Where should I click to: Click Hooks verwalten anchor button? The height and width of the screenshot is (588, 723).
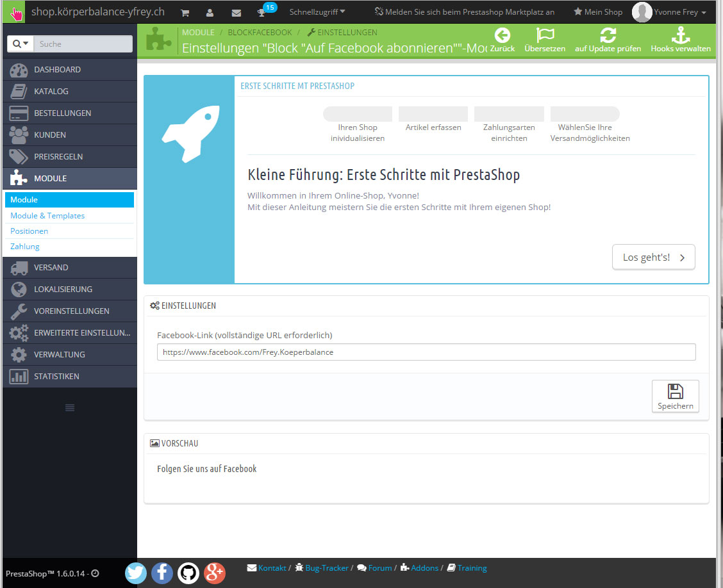point(681,40)
